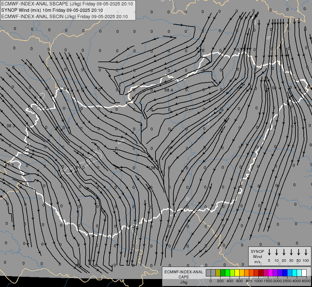Click the 400 tick label on CAPE scale

(230, 281)
